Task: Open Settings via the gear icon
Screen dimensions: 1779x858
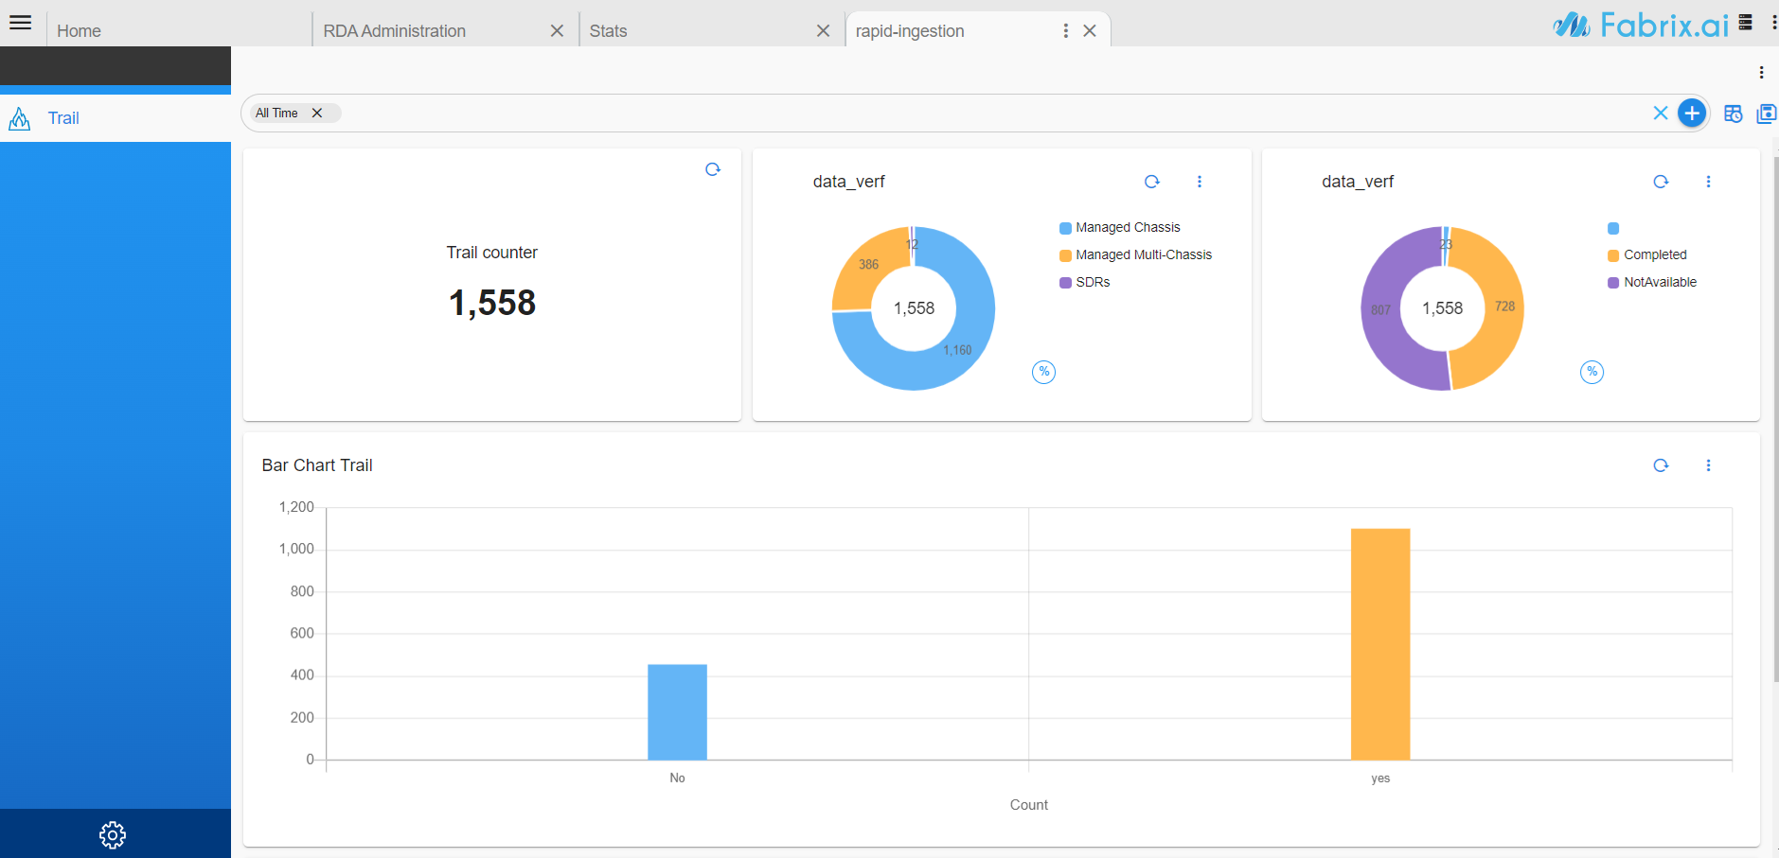Action: (x=112, y=834)
